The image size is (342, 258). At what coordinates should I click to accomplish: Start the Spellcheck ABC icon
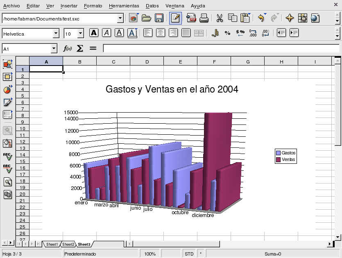click(8, 156)
